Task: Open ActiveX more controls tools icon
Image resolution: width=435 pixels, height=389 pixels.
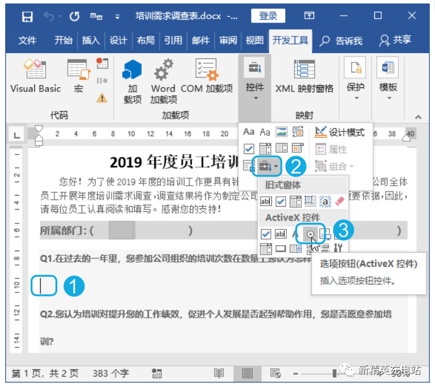Action: [338, 248]
